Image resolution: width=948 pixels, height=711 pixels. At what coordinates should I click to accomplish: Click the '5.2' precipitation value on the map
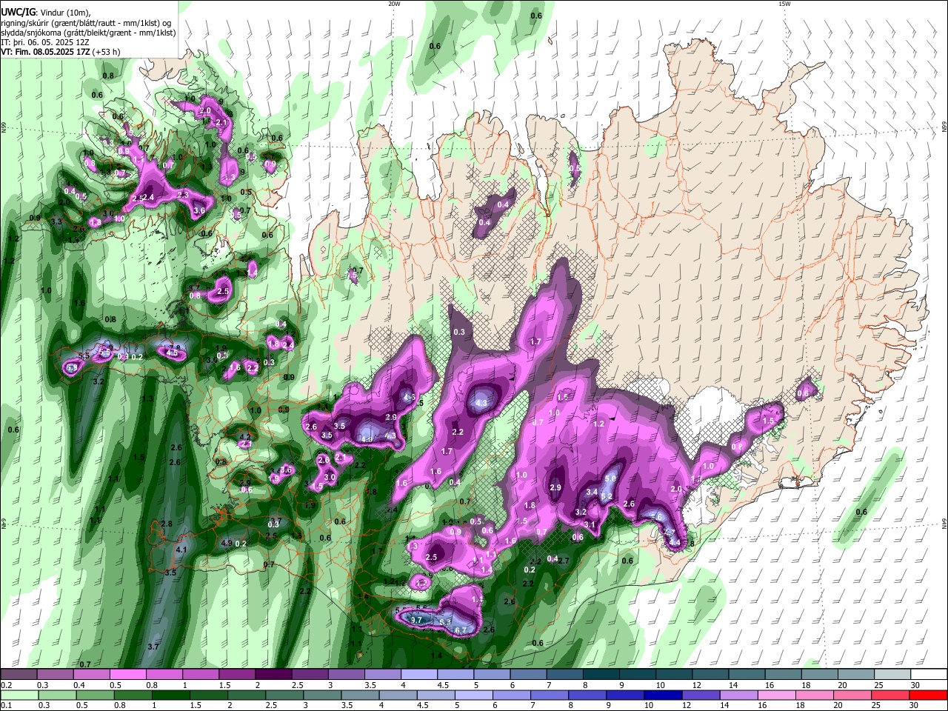coord(607,495)
